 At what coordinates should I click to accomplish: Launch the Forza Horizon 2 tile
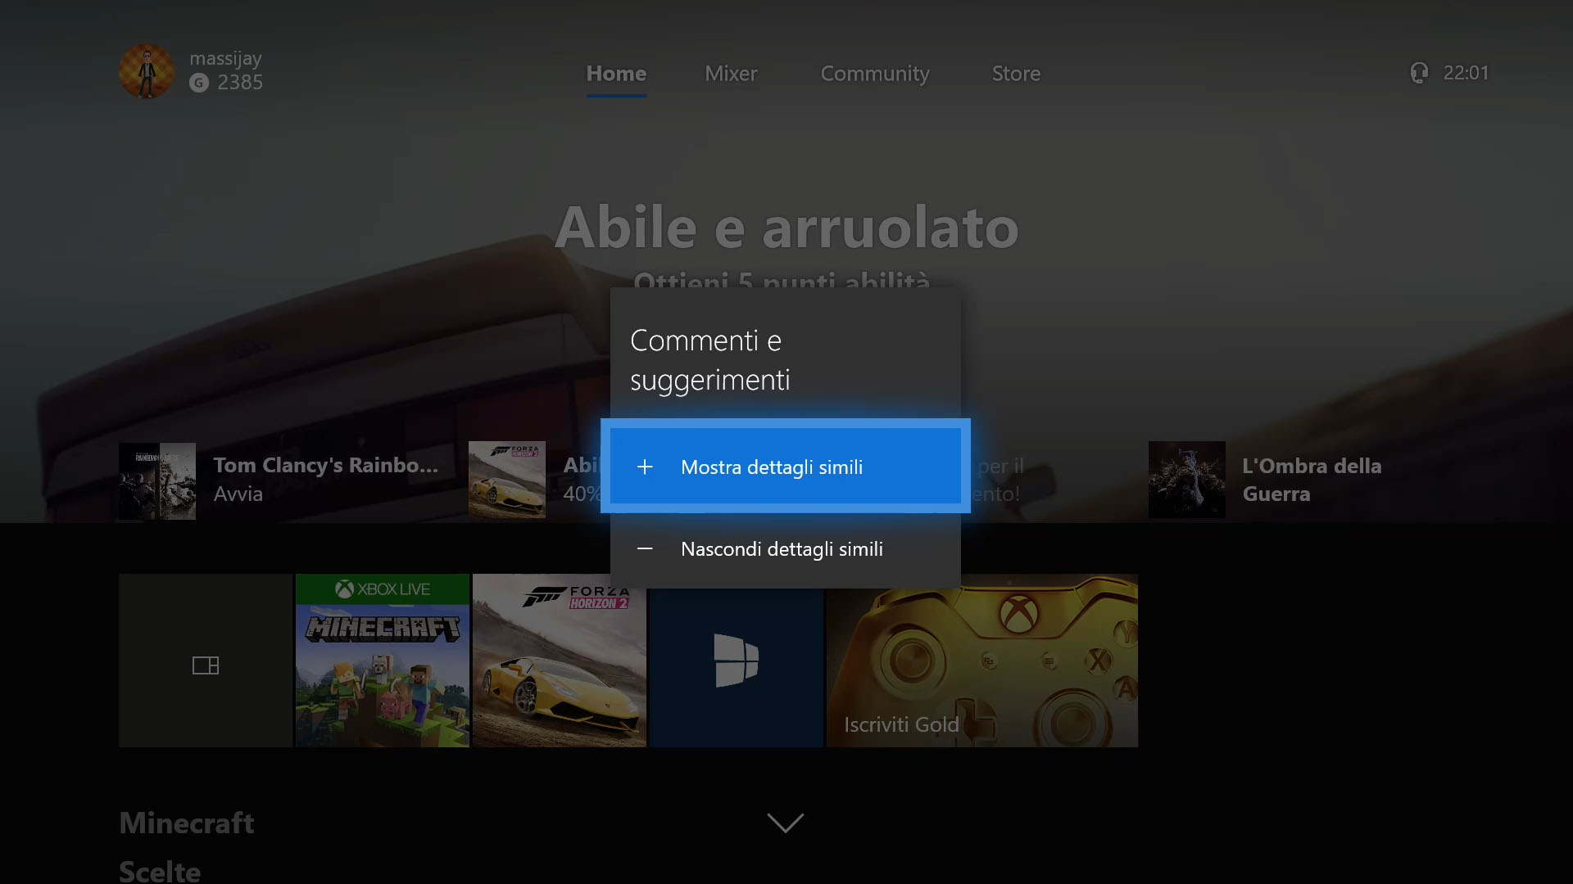pyautogui.click(x=559, y=661)
